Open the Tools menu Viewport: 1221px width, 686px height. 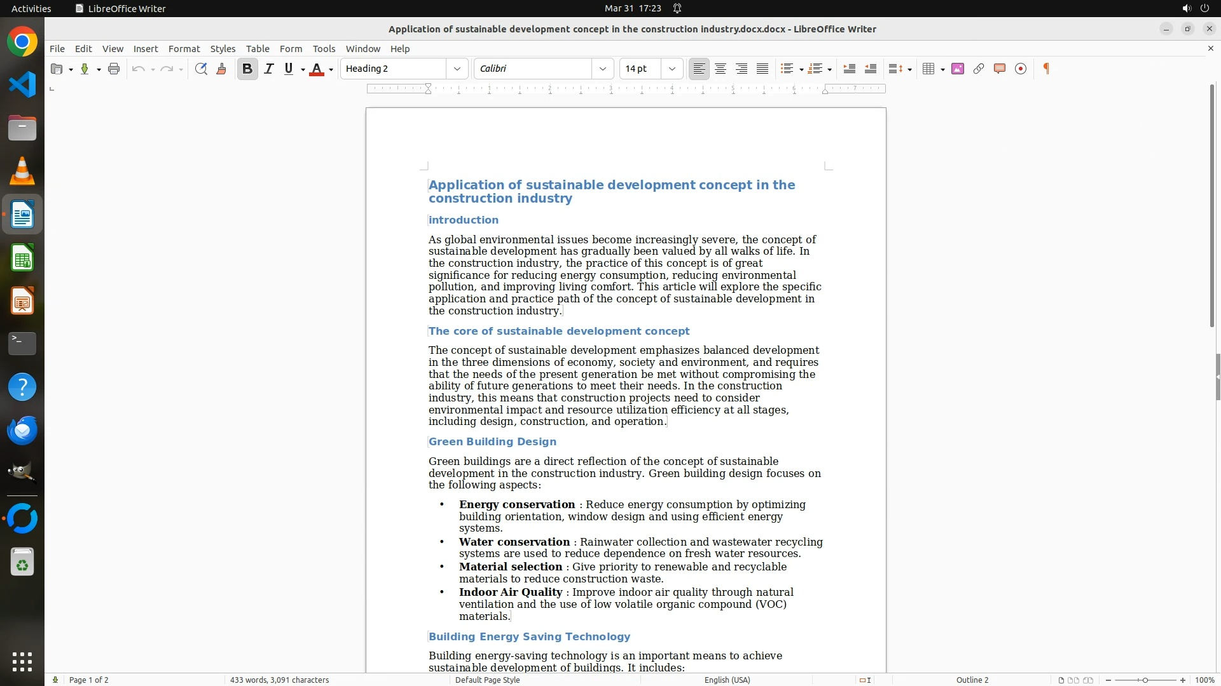pyautogui.click(x=324, y=48)
